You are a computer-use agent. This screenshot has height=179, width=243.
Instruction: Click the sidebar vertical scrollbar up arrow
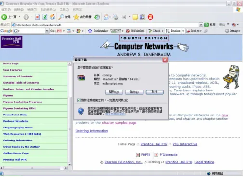tap(70, 64)
